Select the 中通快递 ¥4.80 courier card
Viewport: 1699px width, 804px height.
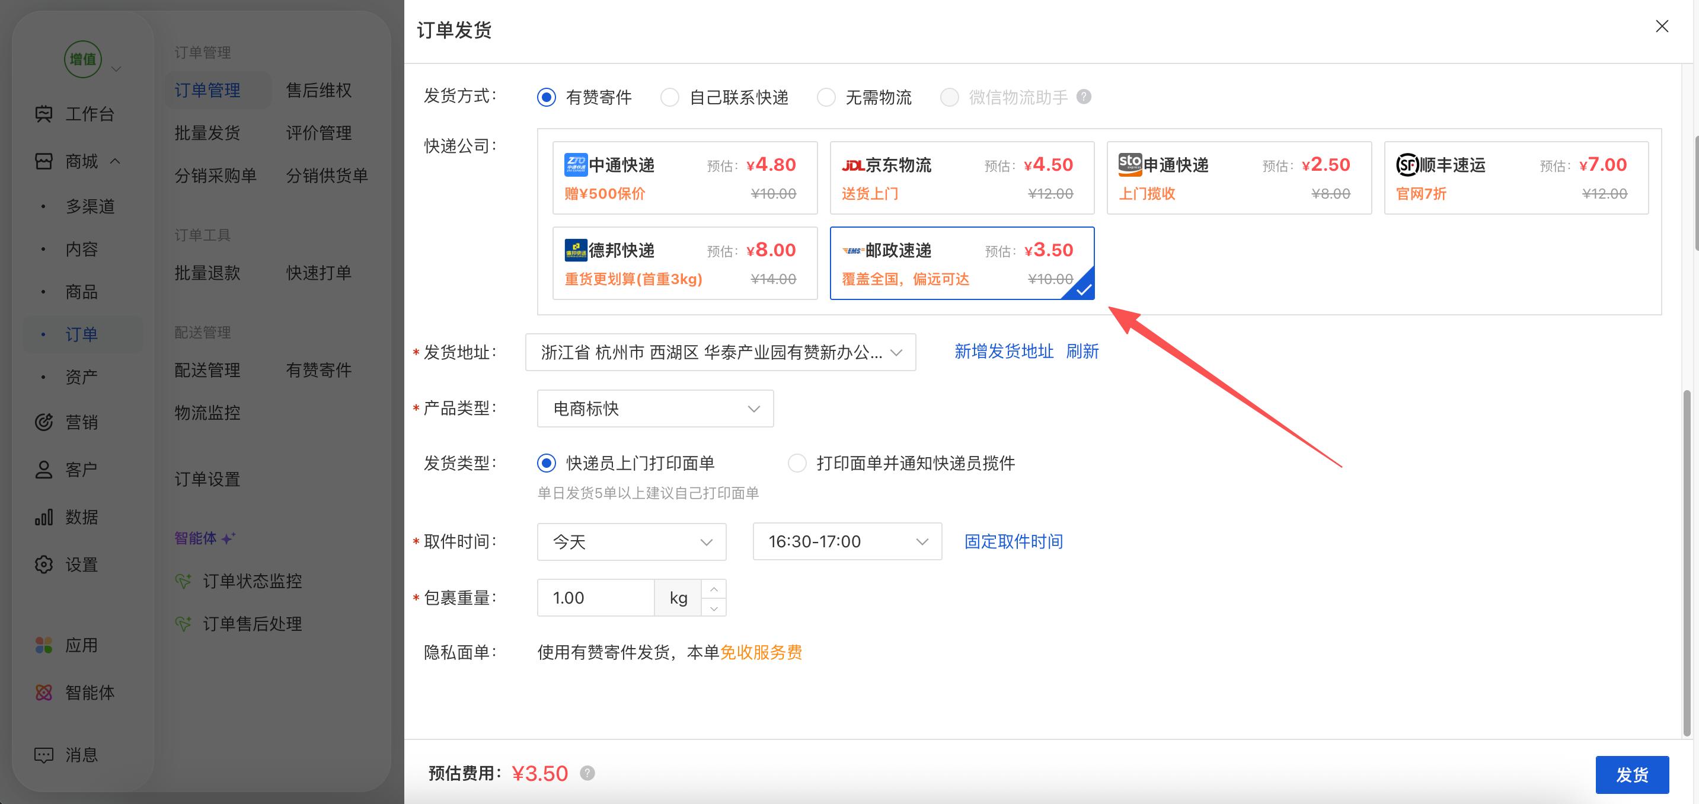click(685, 178)
